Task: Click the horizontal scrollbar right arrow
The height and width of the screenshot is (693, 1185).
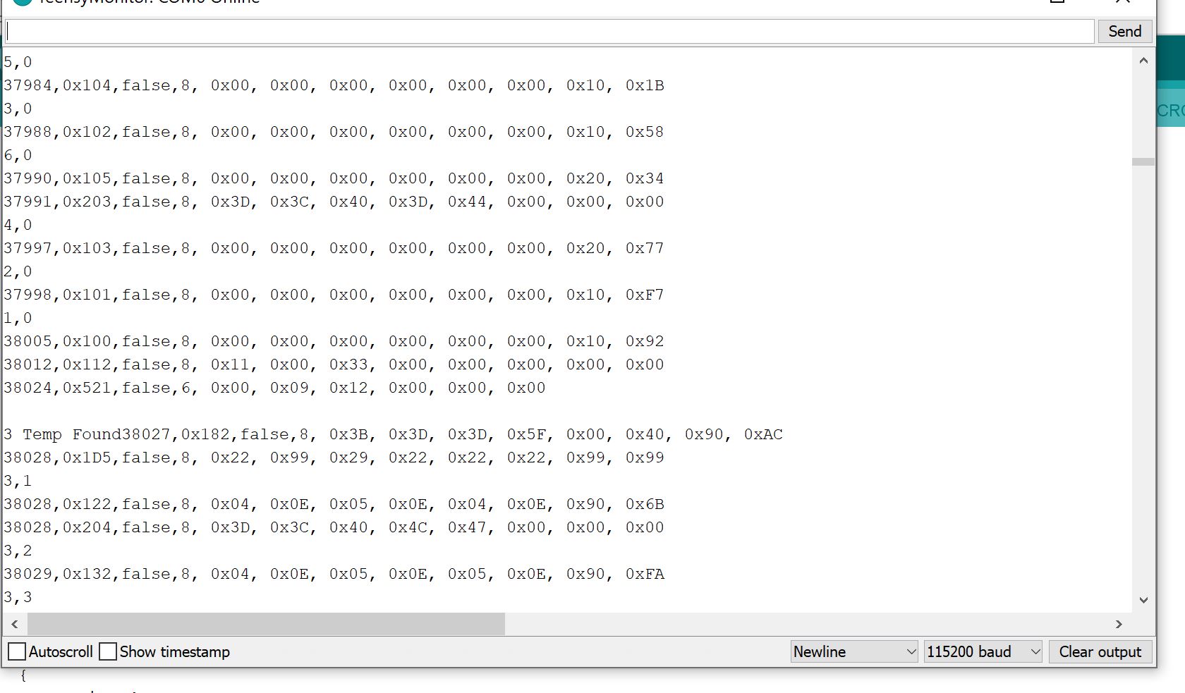Action: point(1119,624)
